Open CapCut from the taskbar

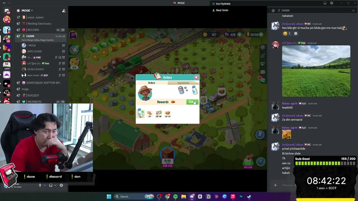click(x=200, y=197)
